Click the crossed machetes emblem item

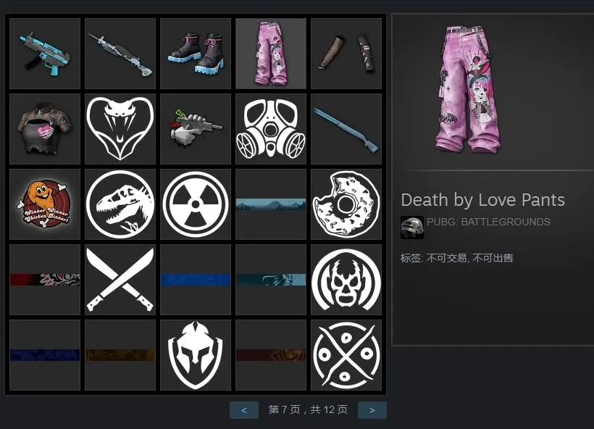(120, 280)
